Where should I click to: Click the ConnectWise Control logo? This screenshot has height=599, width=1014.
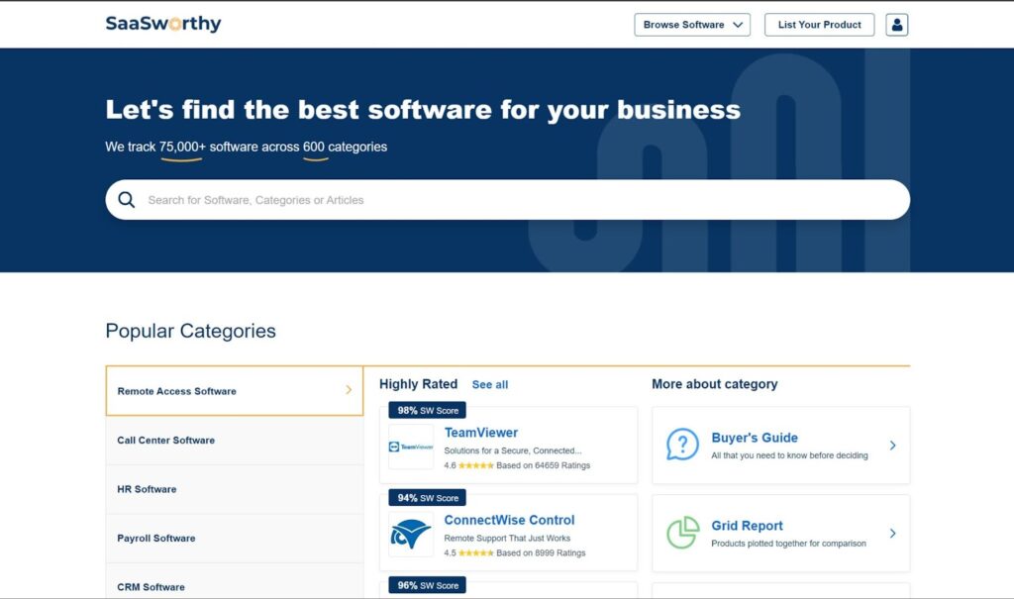pos(410,535)
